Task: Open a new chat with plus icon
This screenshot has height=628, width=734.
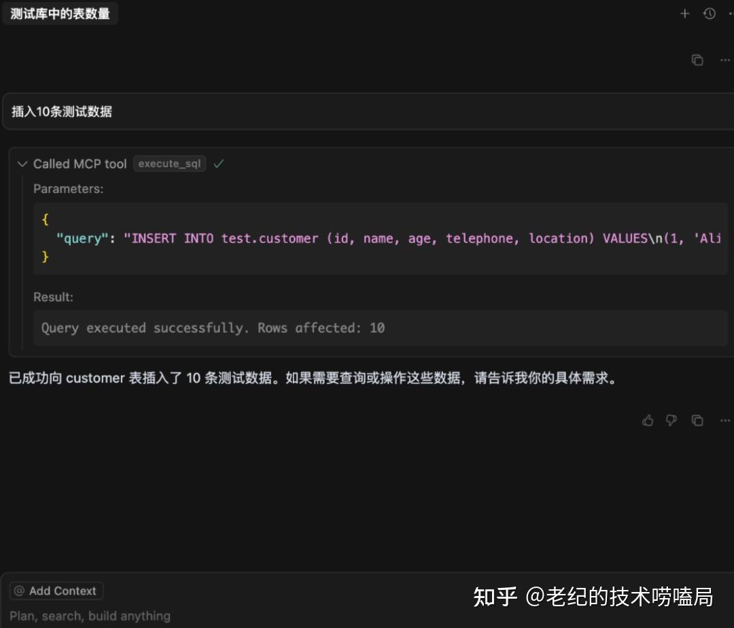Action: click(x=684, y=14)
